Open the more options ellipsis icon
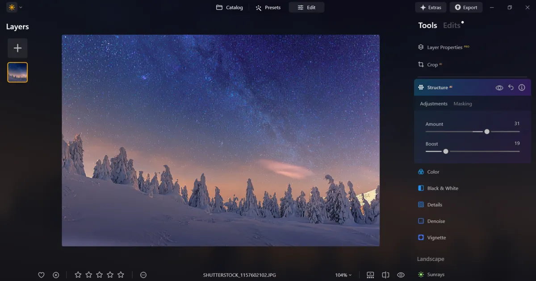Viewport: 536px width, 281px height. point(143,275)
